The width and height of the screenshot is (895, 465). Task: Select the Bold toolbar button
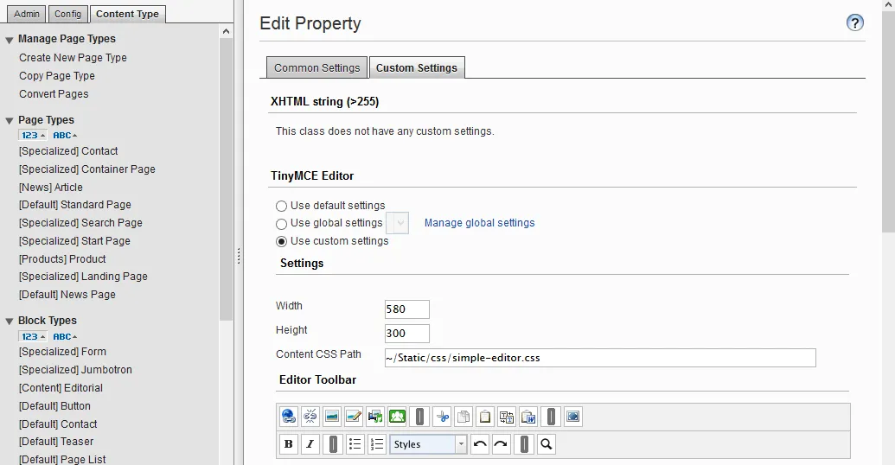point(289,444)
